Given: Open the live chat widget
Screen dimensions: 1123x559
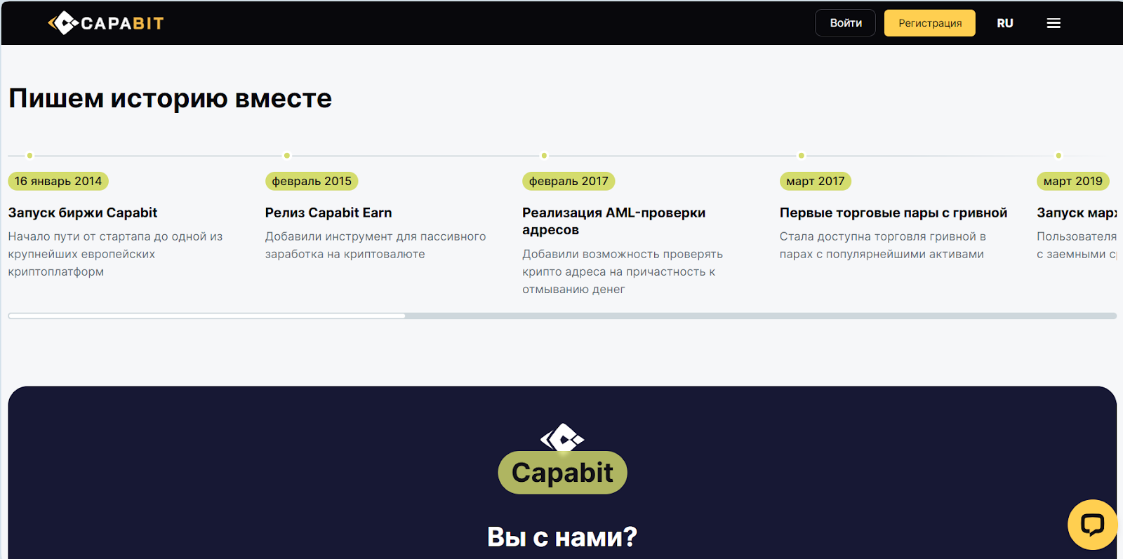Looking at the screenshot, I should (1092, 524).
